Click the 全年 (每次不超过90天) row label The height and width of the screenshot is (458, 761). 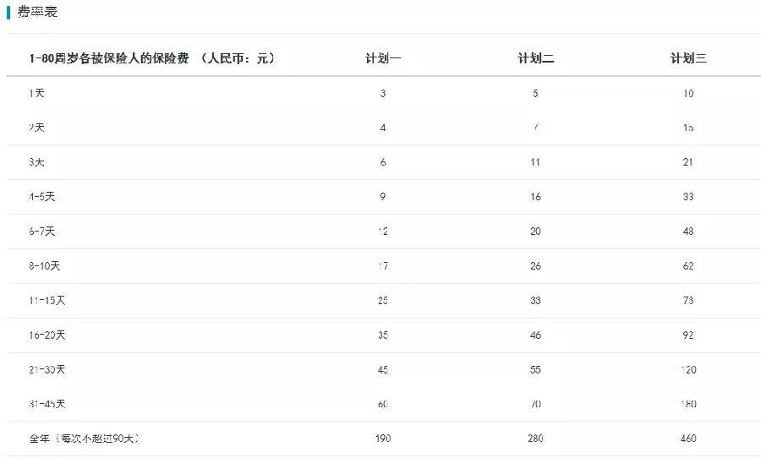click(x=84, y=439)
